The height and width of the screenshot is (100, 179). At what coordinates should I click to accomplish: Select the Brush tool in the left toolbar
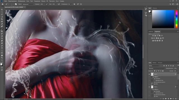[x=2, y=29]
